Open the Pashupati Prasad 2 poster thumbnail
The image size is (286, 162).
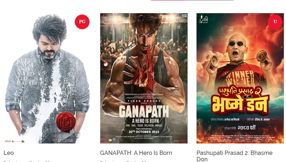[240, 78]
